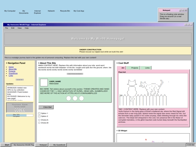196x147 pixels.
Task: Select My Guestbook taskbar item
Action: pyautogui.click(x=58, y=145)
